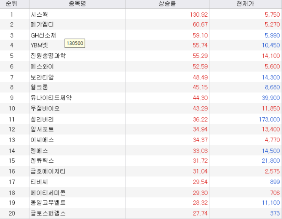282x219 pixels.
Task: Select the stock name 진원생명과학
Action: click(x=48, y=56)
